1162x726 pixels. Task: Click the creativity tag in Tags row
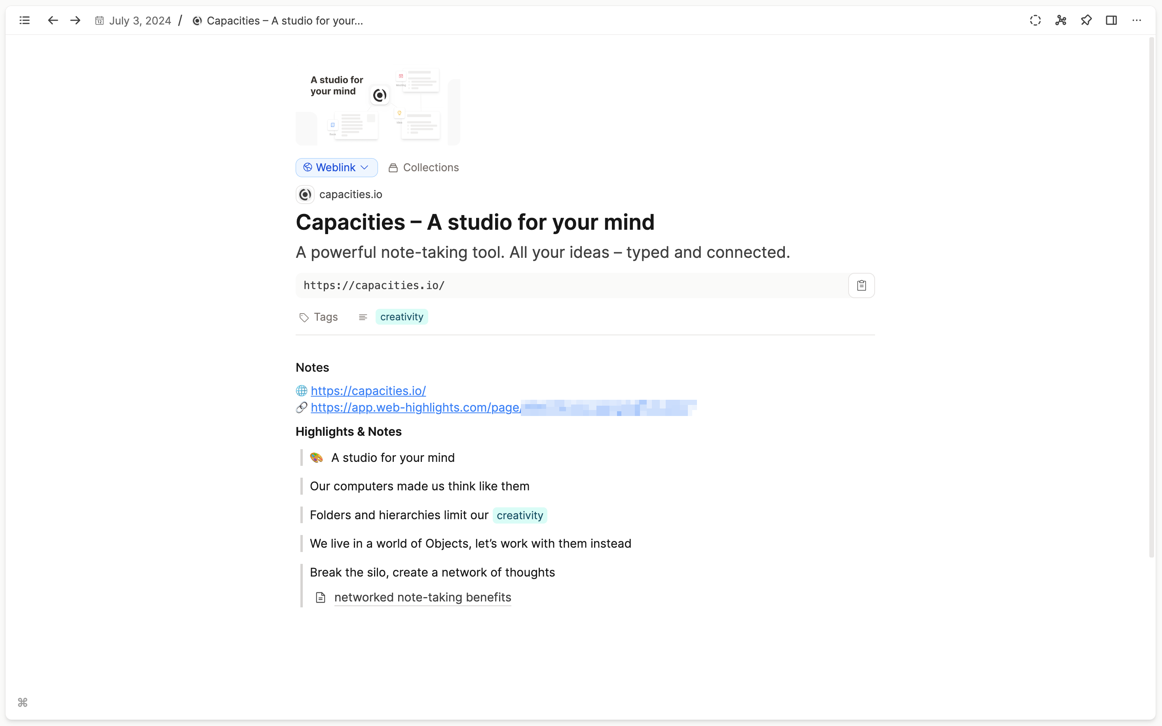[402, 317]
